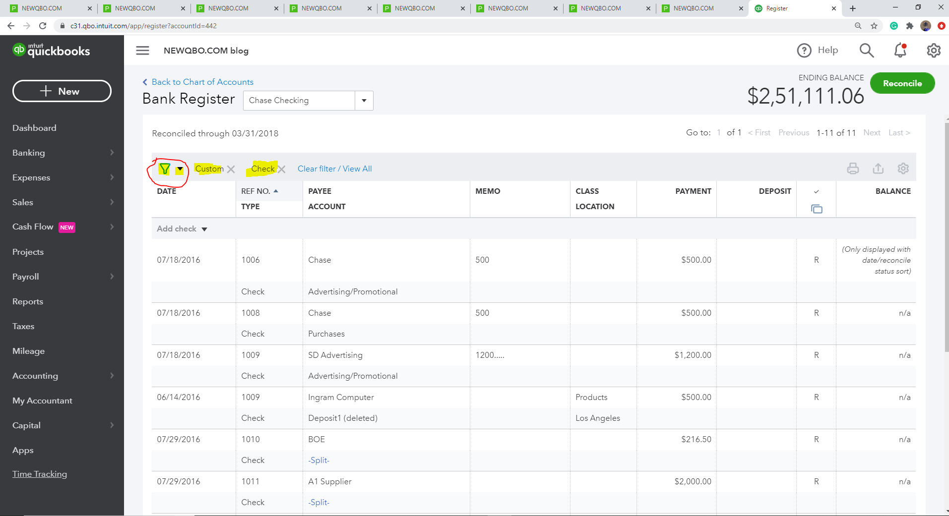Toggle the hamburger navigation menu
This screenshot has width=949, height=516.
143,51
